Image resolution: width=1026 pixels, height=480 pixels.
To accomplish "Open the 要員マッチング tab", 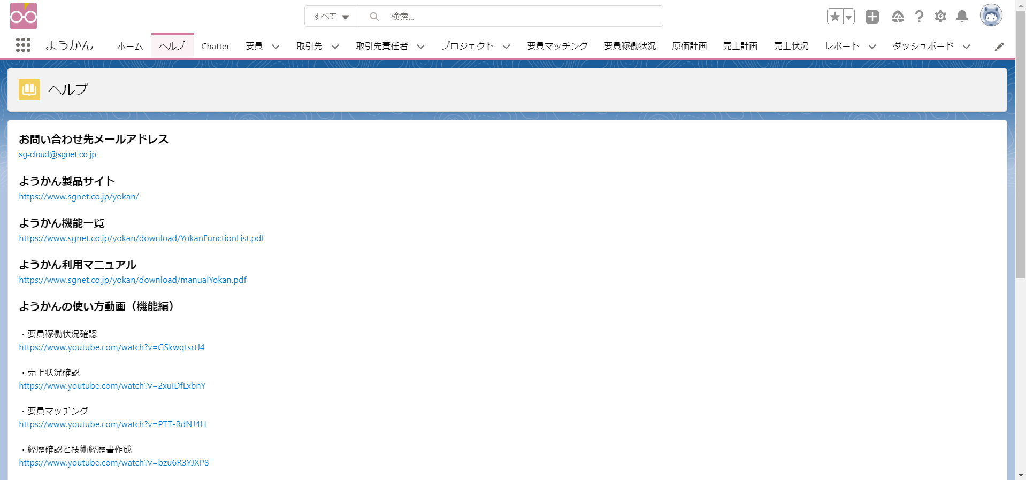I will click(x=557, y=46).
